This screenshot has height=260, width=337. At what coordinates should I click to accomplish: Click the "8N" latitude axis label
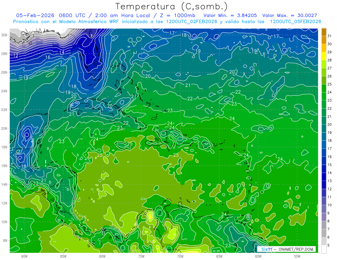(5, 240)
